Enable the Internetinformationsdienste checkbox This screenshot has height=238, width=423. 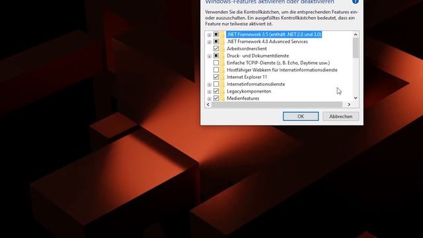point(216,84)
